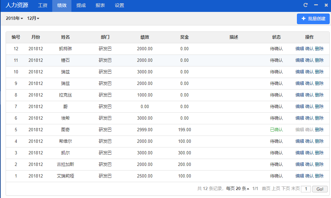Expand the 2018年 year dropdown
Viewport: 331px width, 198px height.
pos(14,19)
